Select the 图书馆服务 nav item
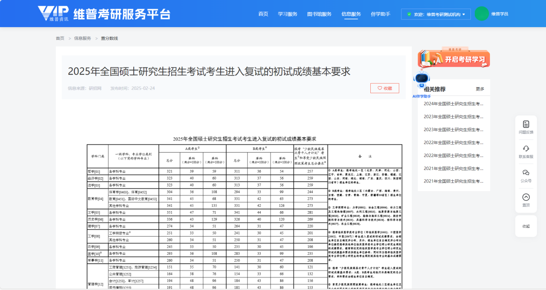The image size is (546, 290). (x=319, y=14)
